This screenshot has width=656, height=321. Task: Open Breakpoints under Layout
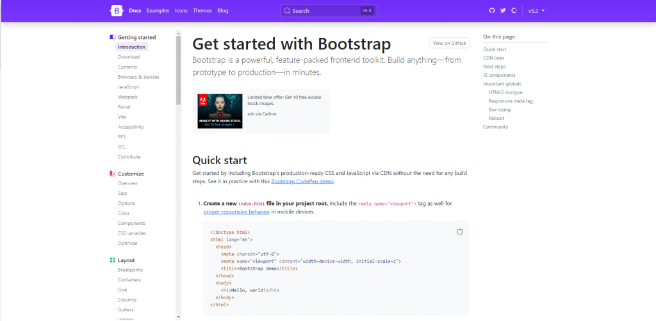coord(131,270)
